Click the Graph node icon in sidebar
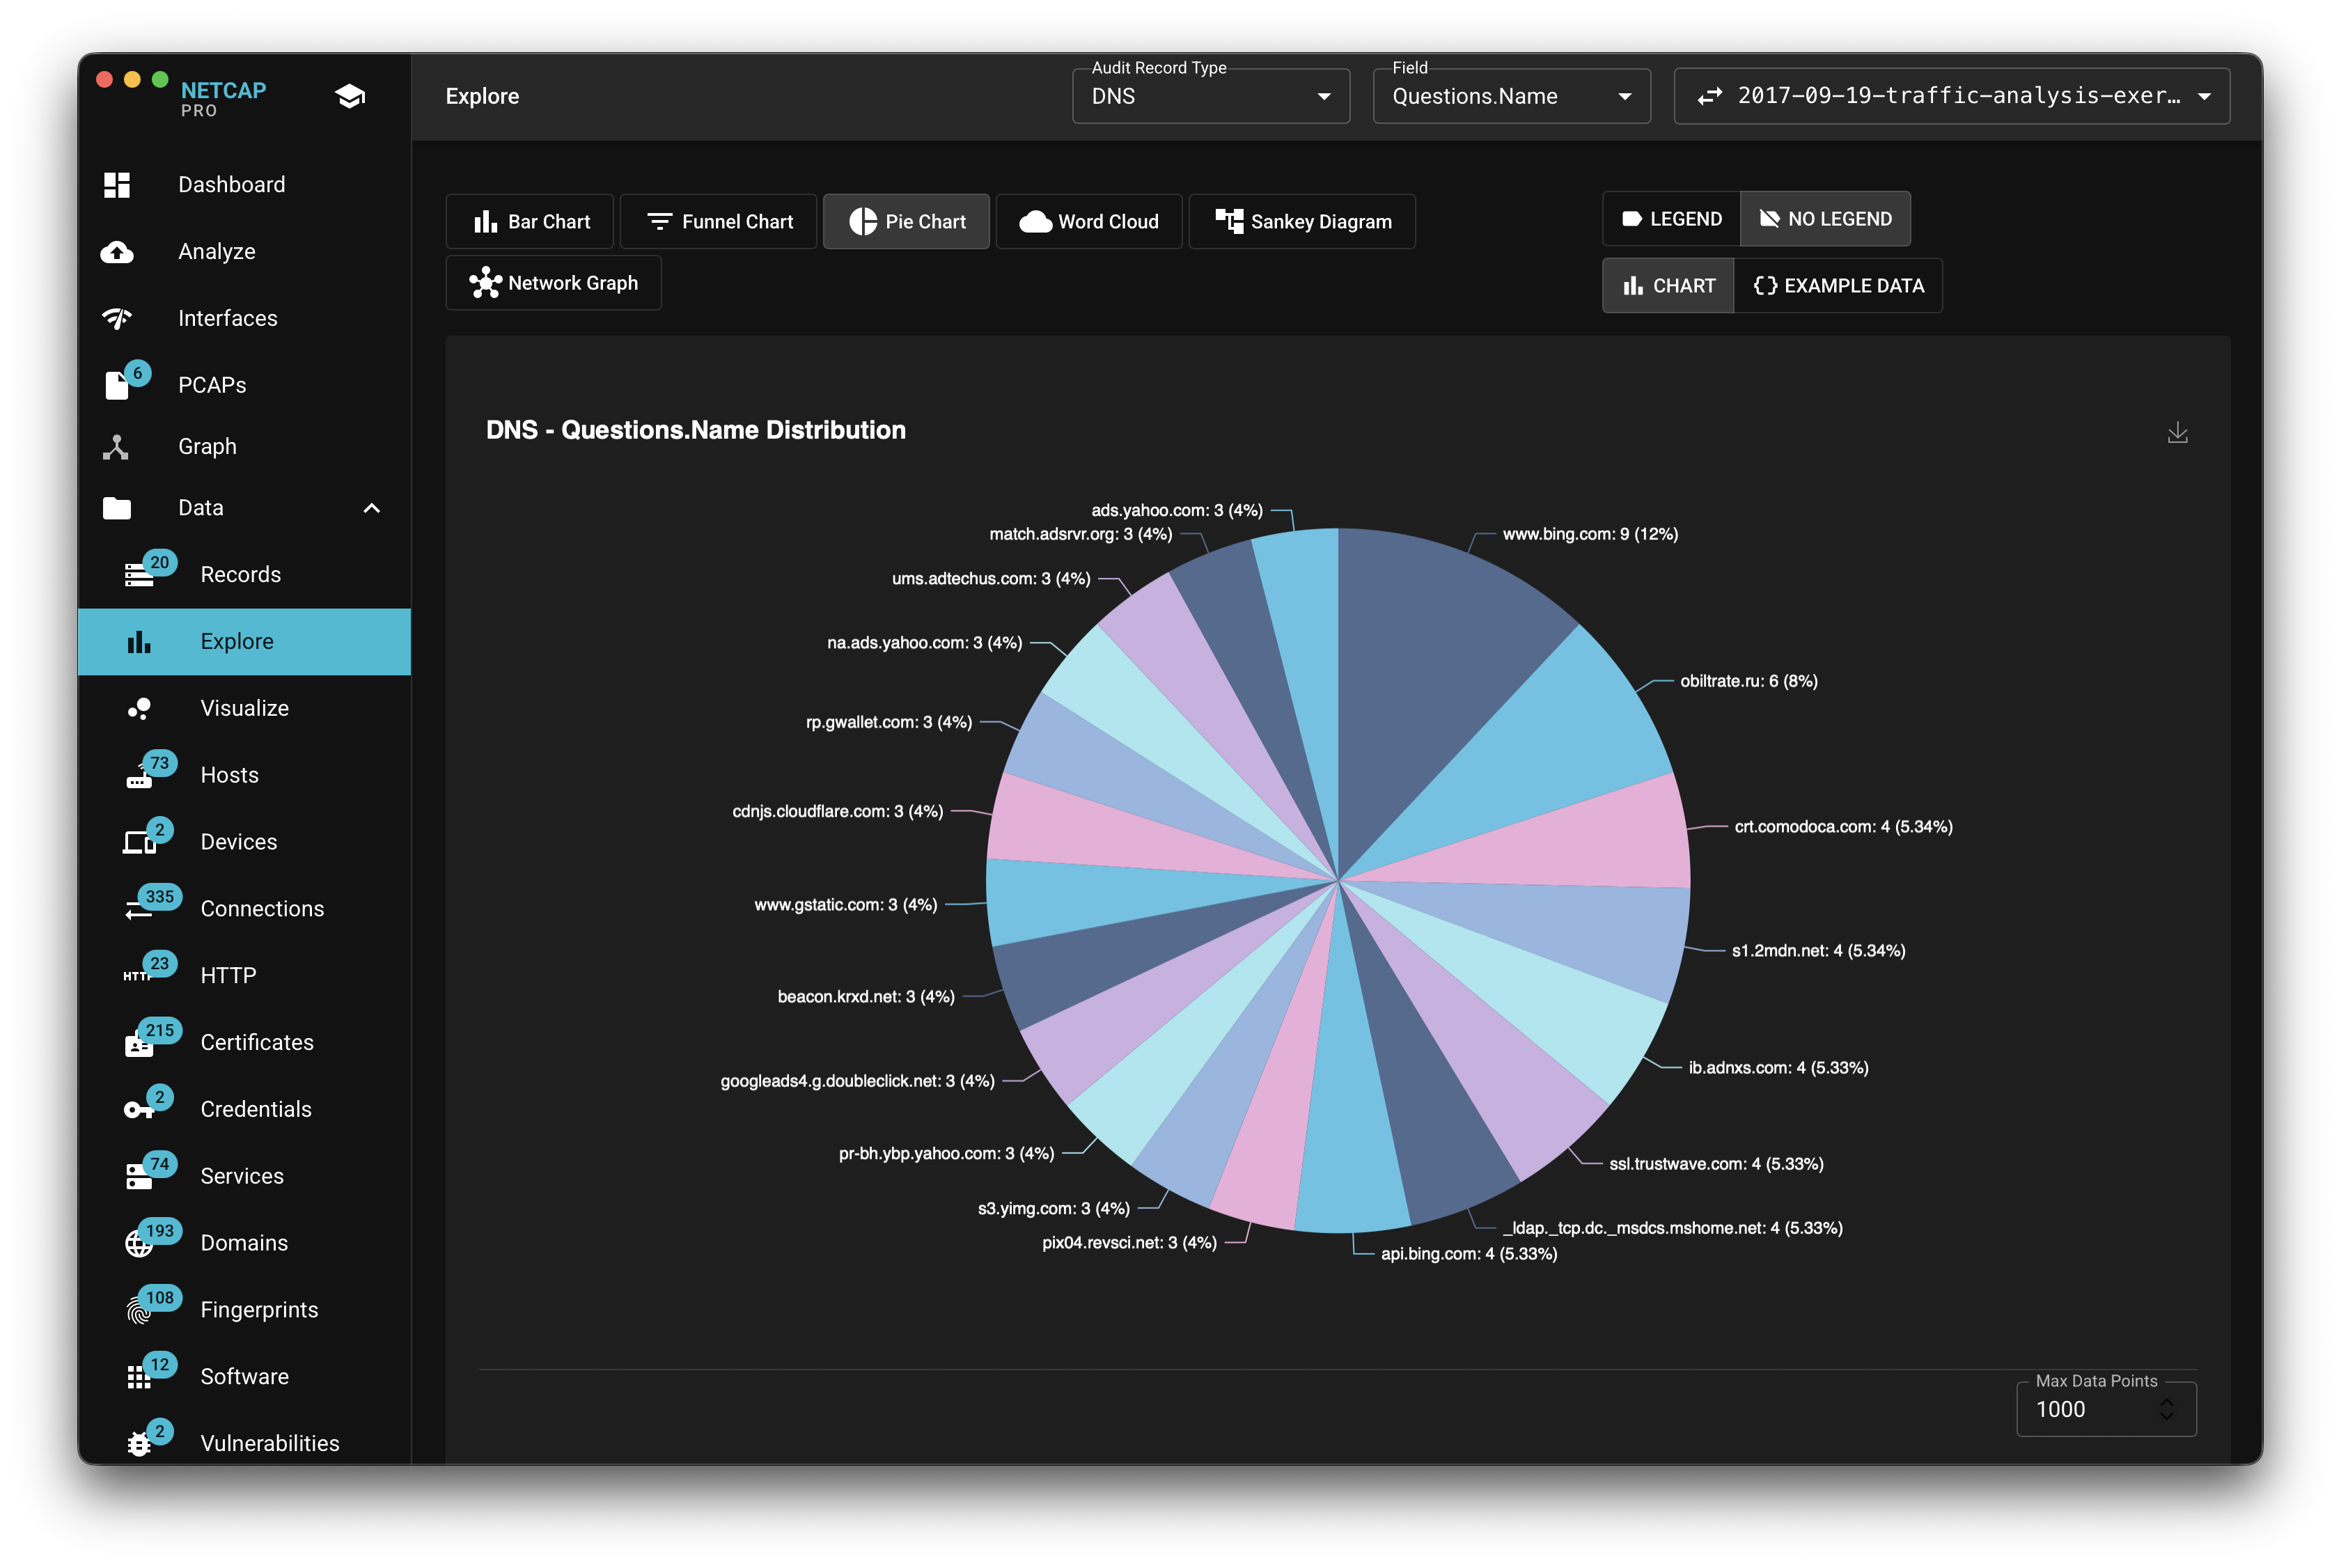Image resolution: width=2341 pixels, height=1568 pixels. 116,447
